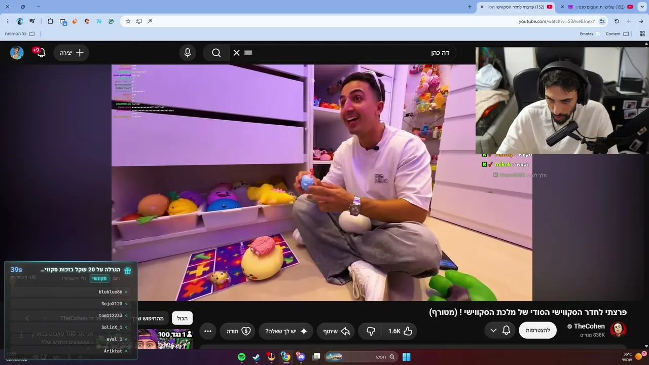
Task: Click the address bar URL
Action: [557, 21]
